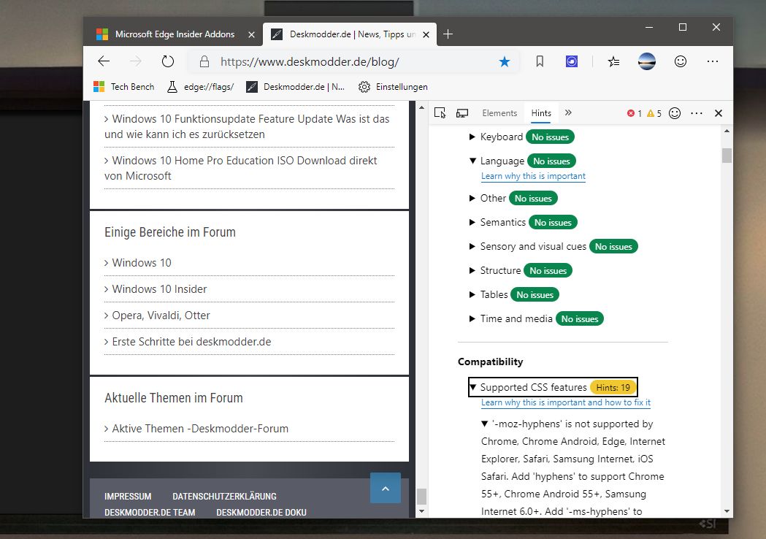The image size is (766, 539).
Task: Click the DevTools panel vertical scrollbar thumb
Action: pyautogui.click(x=727, y=156)
